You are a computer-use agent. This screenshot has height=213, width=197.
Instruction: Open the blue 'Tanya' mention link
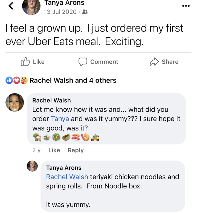click(x=60, y=119)
